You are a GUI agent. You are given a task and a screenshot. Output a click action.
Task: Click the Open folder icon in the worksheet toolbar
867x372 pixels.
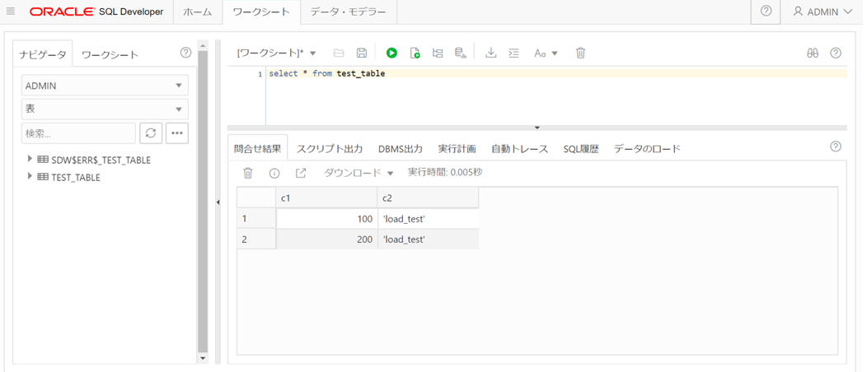[x=339, y=53]
